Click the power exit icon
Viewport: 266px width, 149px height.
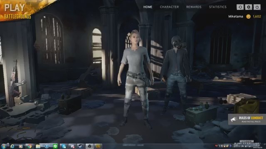pos(257,7)
